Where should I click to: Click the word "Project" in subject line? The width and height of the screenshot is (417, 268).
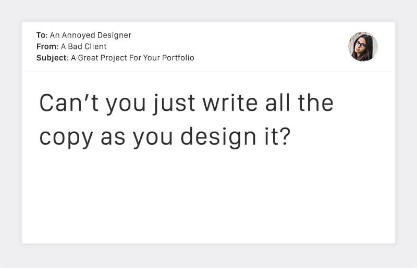point(115,58)
